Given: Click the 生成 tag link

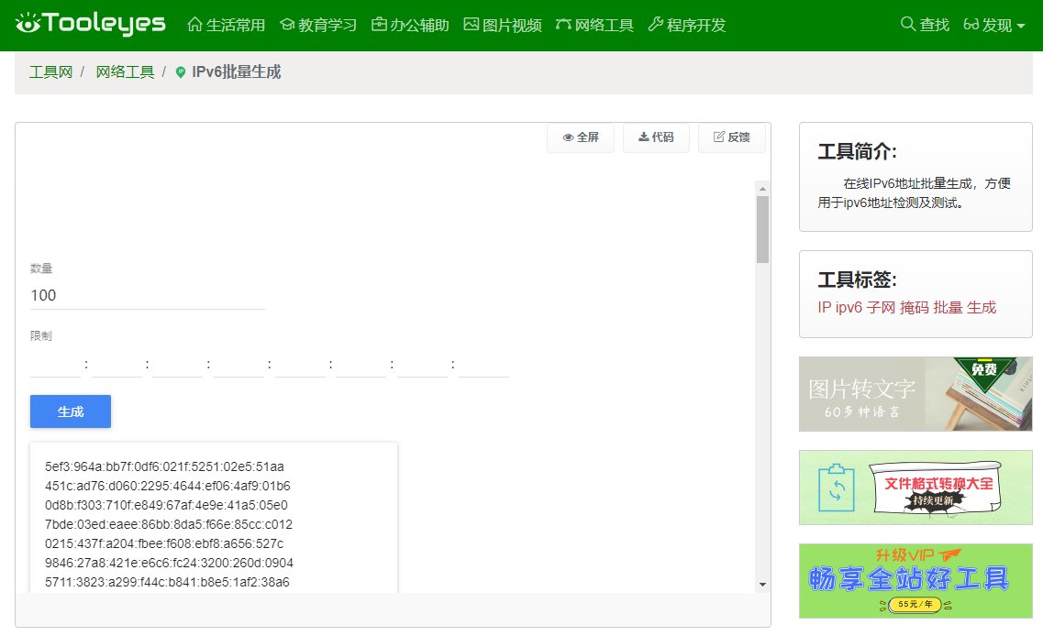Looking at the screenshot, I should click(x=982, y=308).
